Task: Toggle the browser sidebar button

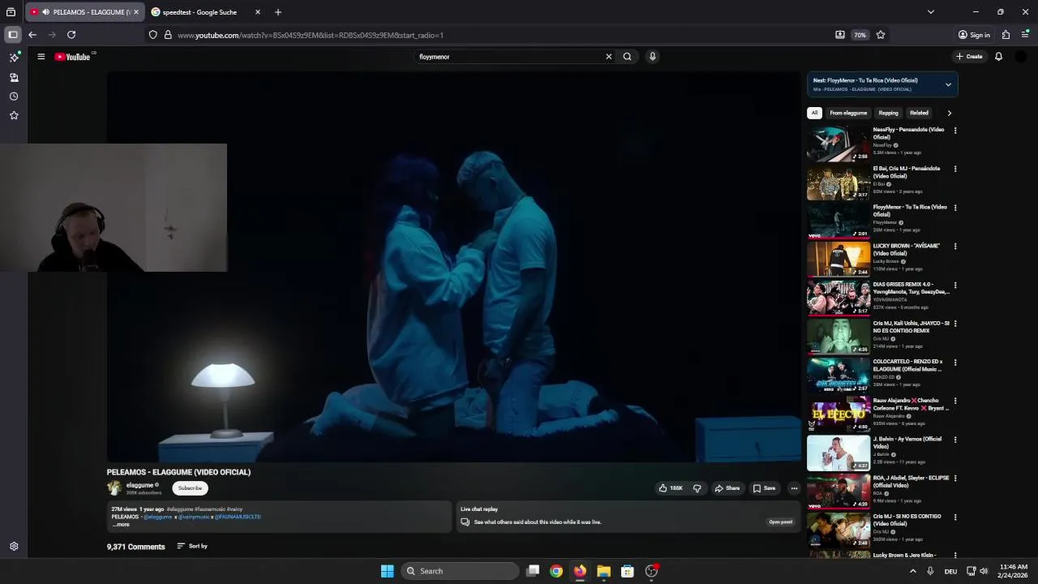Action: pyautogui.click(x=13, y=35)
